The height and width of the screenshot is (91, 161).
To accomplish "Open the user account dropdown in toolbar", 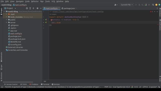I will tap(116, 5).
